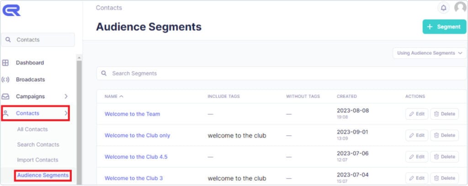Image resolution: width=468 pixels, height=186 pixels.
Task: Sort the table by NAME column
Action: 114,96
